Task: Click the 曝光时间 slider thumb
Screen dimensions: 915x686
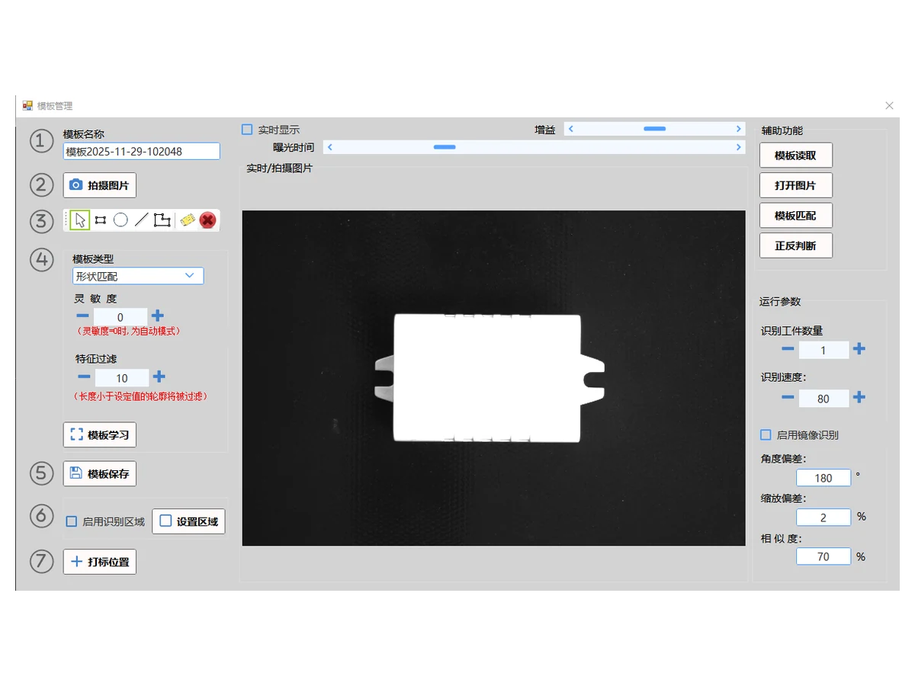Action: pyautogui.click(x=445, y=146)
